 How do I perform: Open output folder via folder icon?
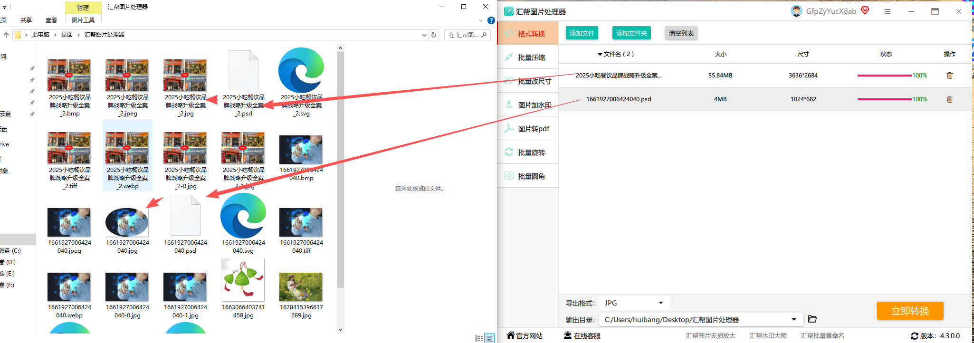tap(812, 319)
